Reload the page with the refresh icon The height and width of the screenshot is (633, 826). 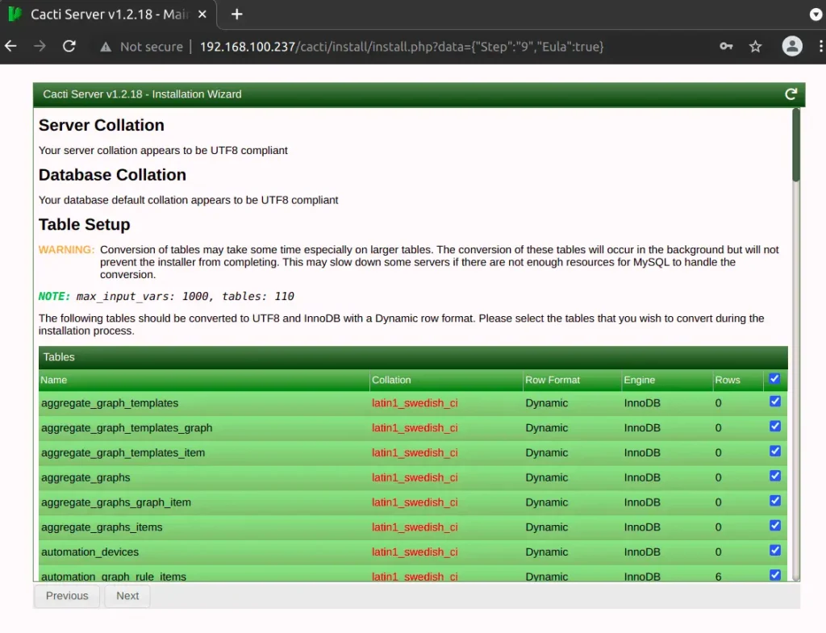pyautogui.click(x=69, y=46)
